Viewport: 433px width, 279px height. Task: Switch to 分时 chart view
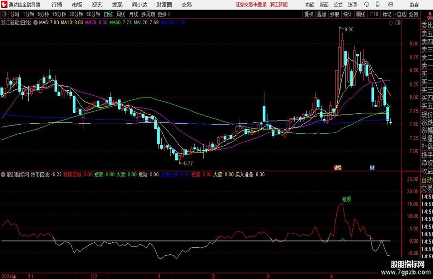tap(15, 14)
